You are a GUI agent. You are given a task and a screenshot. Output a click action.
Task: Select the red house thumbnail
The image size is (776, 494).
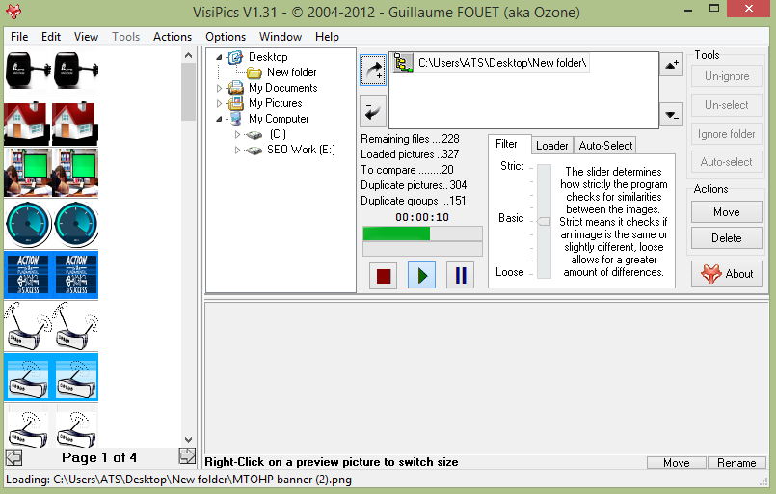27,123
